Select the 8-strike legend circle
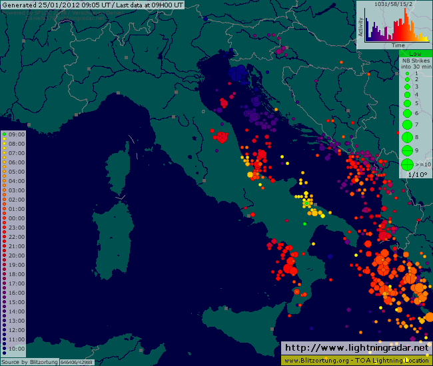Screen dimensions: 433x366 click(407, 137)
